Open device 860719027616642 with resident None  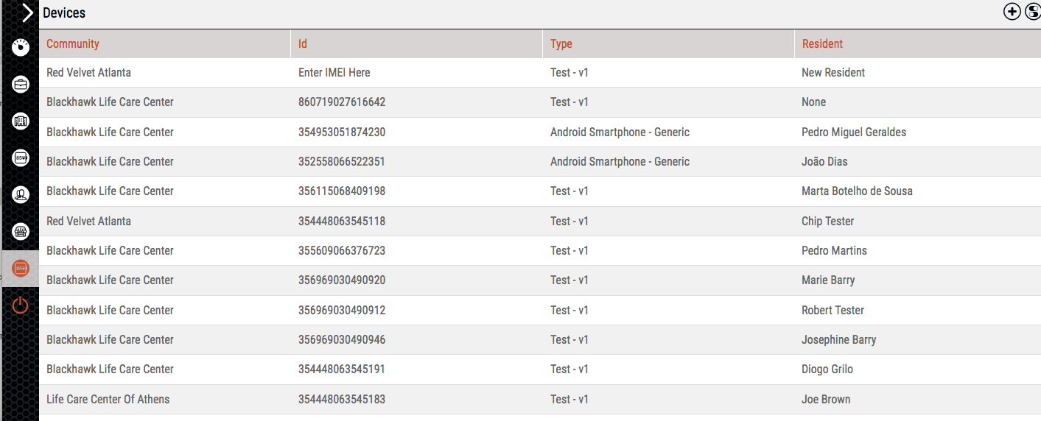pos(342,102)
